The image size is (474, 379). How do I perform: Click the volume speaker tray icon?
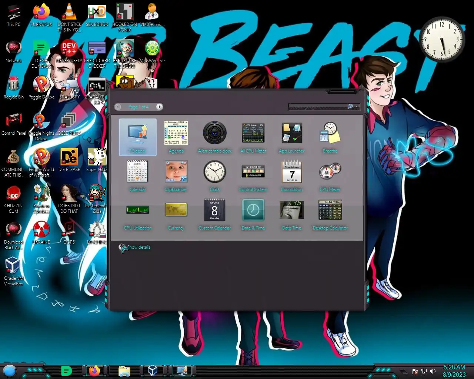(x=433, y=371)
